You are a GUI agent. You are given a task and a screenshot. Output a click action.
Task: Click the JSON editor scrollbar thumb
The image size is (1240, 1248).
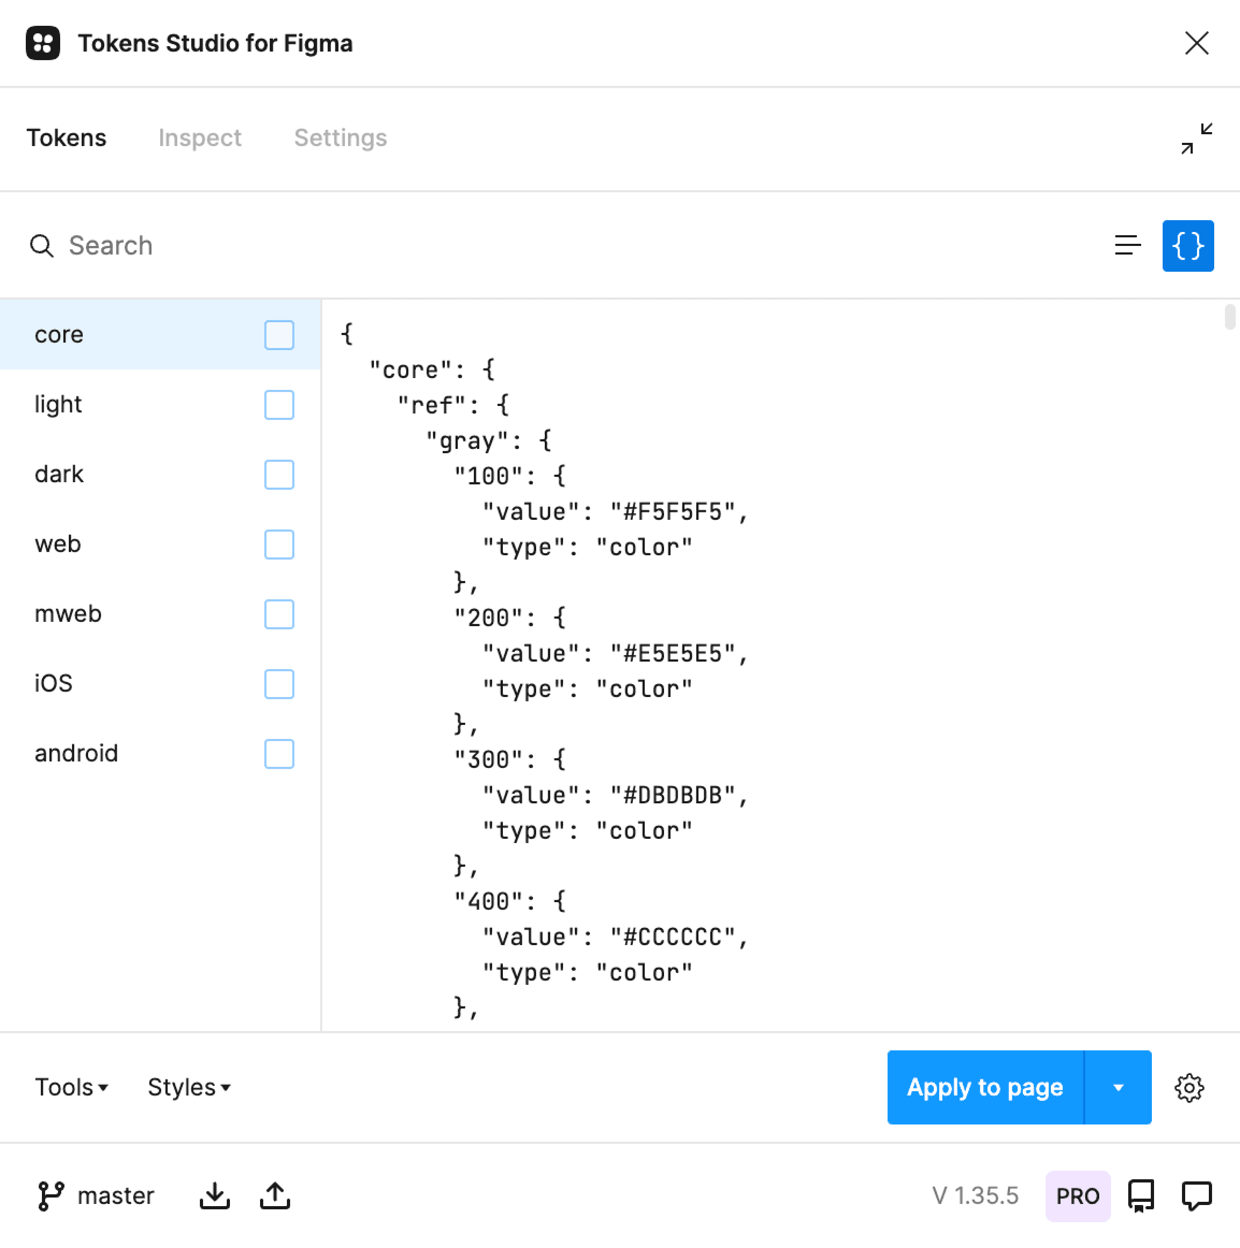click(x=1230, y=316)
